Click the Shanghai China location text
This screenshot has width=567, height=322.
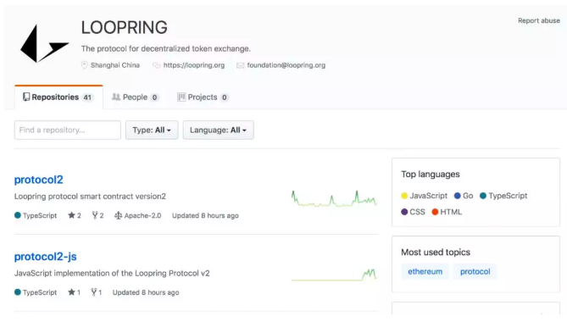[115, 65]
